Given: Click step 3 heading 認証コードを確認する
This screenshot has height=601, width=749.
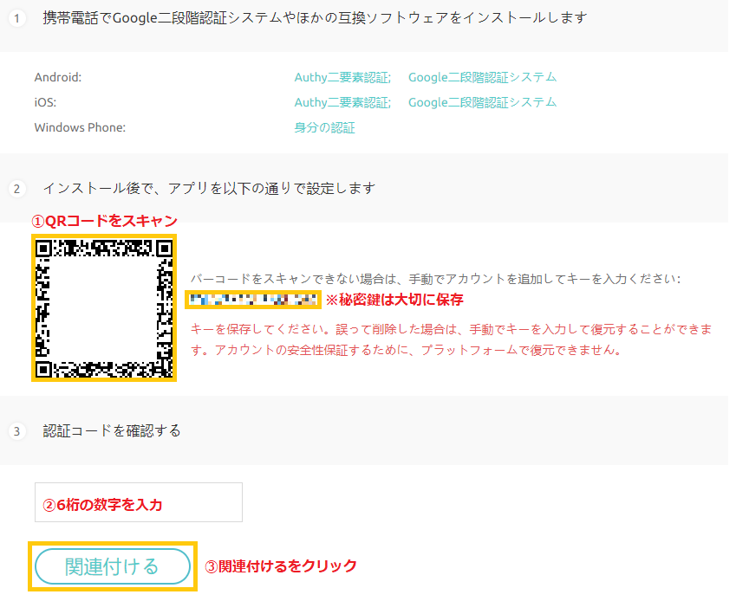Looking at the screenshot, I should (112, 431).
